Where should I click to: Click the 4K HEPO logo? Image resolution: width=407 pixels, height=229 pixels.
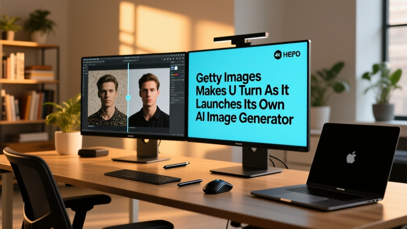click(287, 54)
